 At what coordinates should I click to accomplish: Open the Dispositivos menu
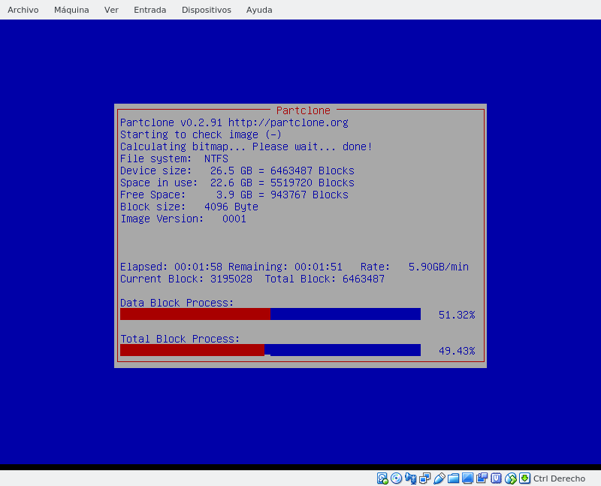pos(206,10)
